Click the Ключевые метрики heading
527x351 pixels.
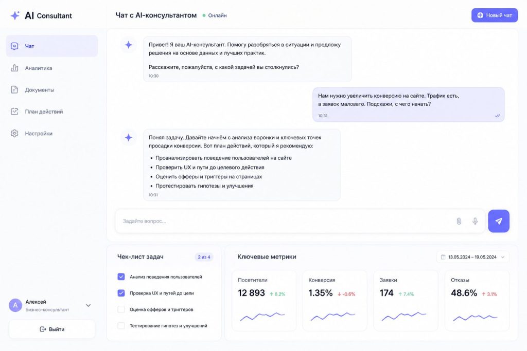point(267,257)
